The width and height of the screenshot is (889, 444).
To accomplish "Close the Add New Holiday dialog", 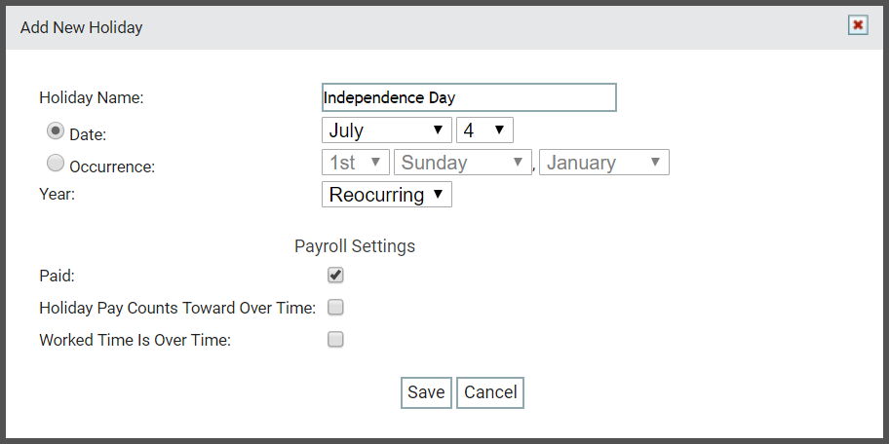I will pyautogui.click(x=858, y=25).
